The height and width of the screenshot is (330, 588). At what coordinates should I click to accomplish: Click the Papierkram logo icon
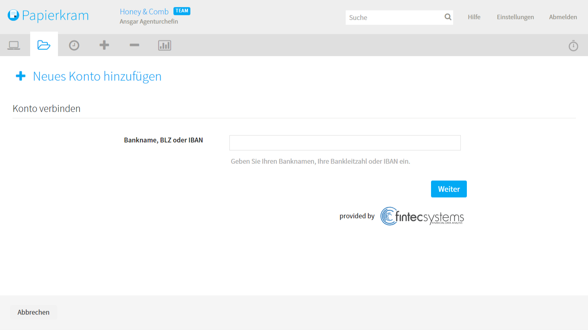13,15
